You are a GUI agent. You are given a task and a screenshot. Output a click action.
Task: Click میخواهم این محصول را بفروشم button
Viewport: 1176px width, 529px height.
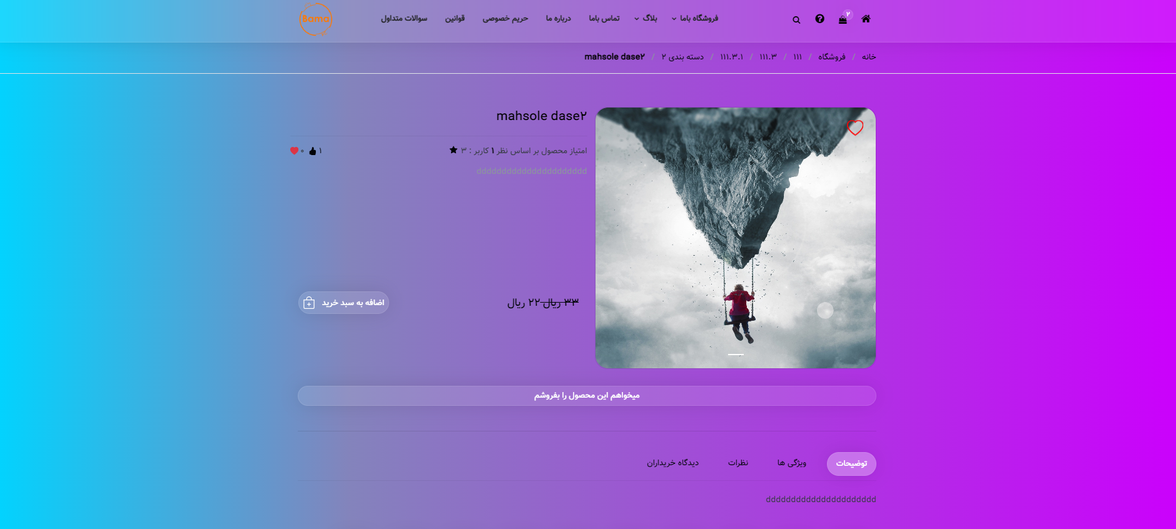tap(587, 396)
